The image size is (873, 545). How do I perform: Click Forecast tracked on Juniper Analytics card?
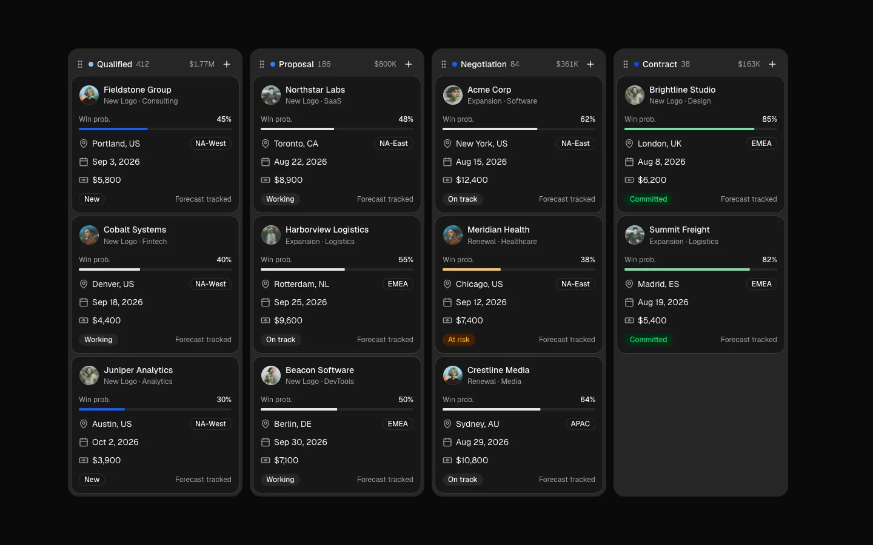point(203,480)
